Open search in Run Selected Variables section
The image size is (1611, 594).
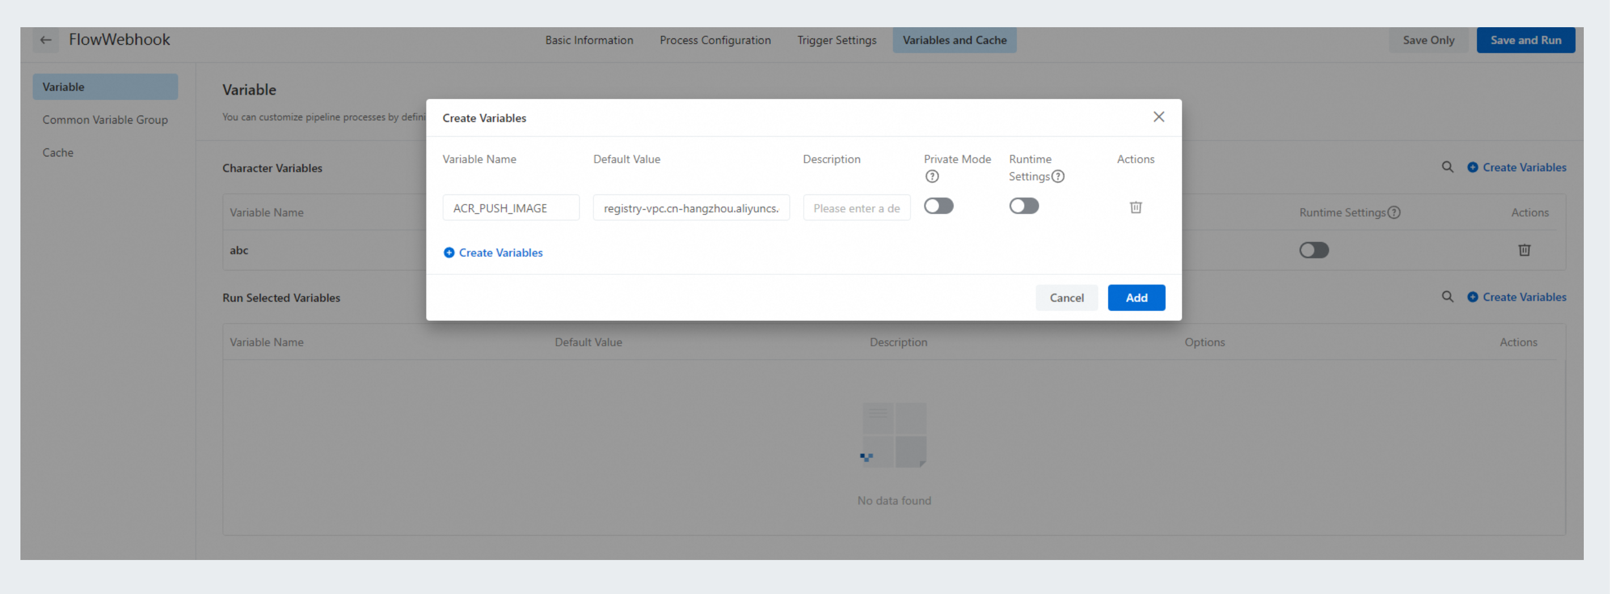coord(1447,296)
